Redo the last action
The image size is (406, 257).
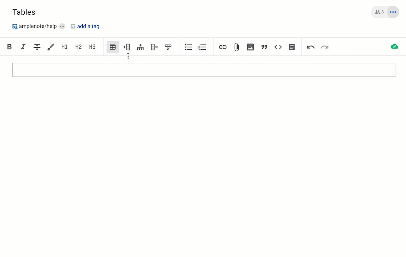[324, 47]
